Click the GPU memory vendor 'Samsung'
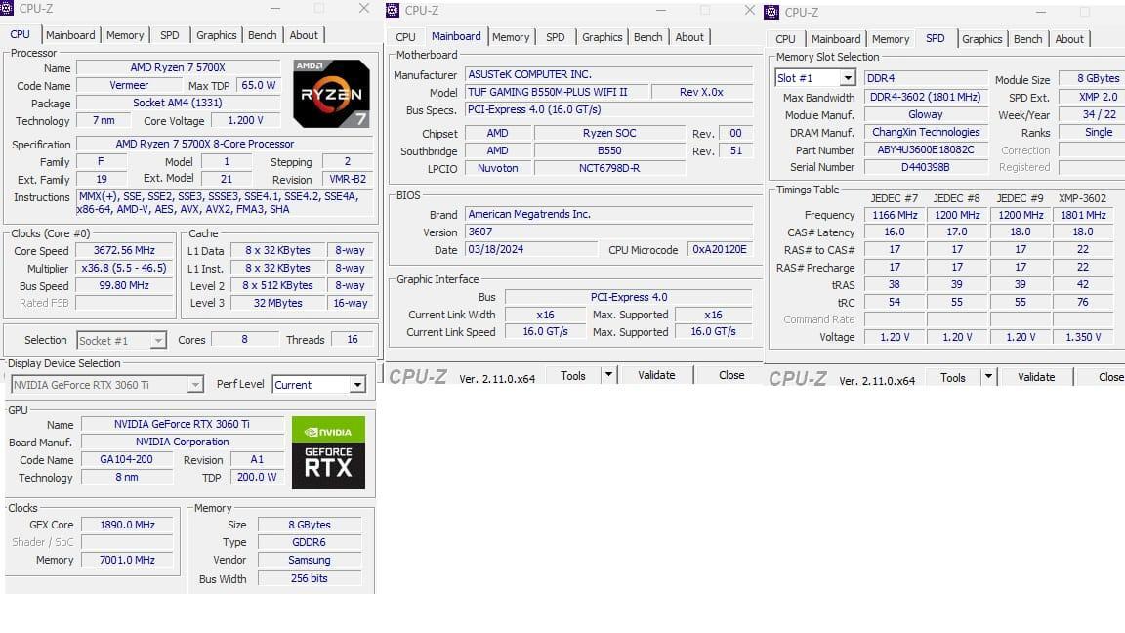 click(x=310, y=560)
